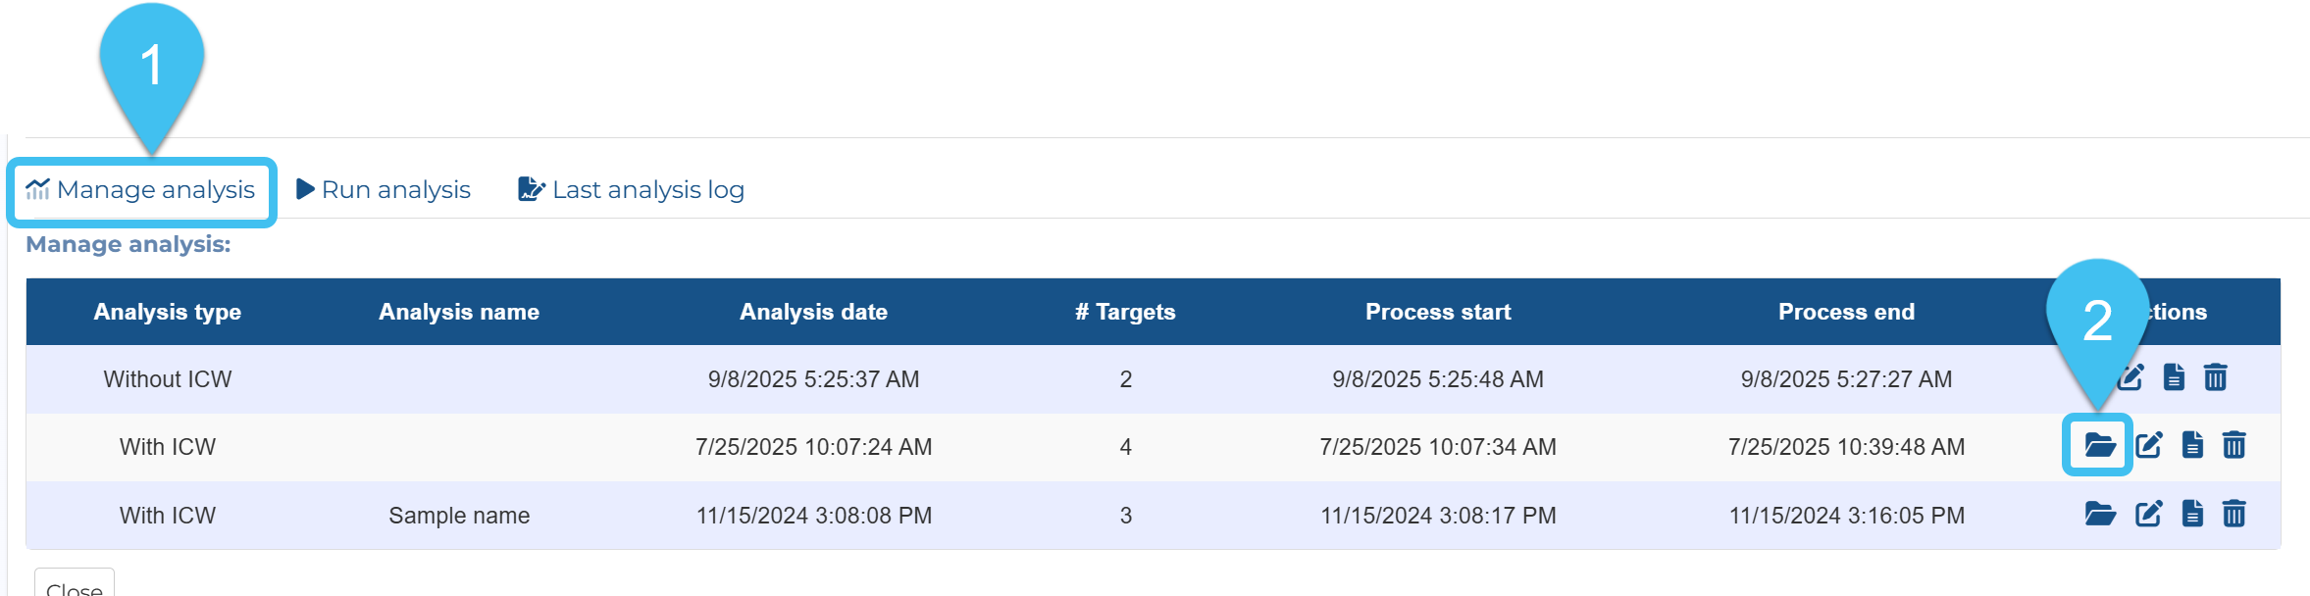Select the Sample name cell

pos(459,516)
